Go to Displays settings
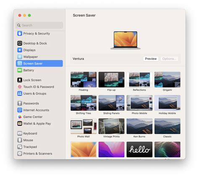The height and width of the screenshot is (177, 199). point(29,50)
